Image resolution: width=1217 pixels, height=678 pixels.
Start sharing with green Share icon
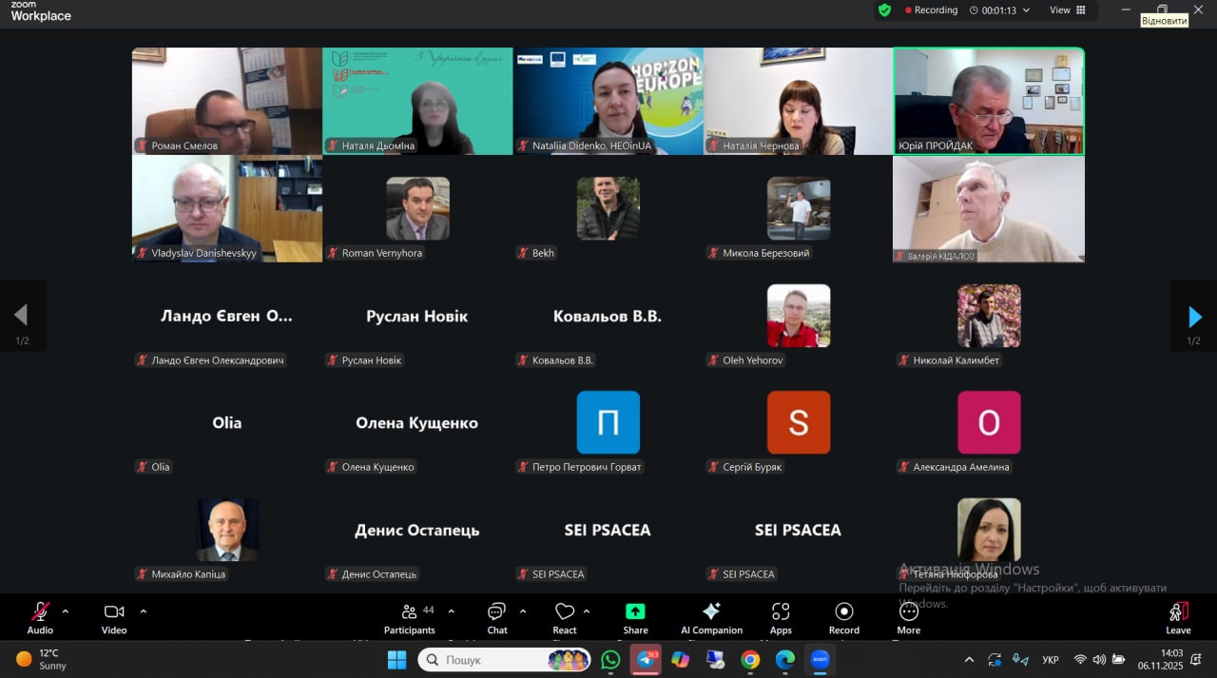(635, 611)
